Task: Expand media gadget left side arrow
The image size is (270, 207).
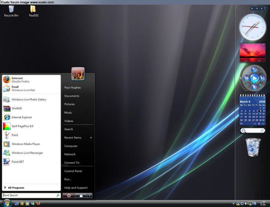Action: [241, 78]
